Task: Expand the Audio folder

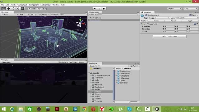Action: [91, 80]
